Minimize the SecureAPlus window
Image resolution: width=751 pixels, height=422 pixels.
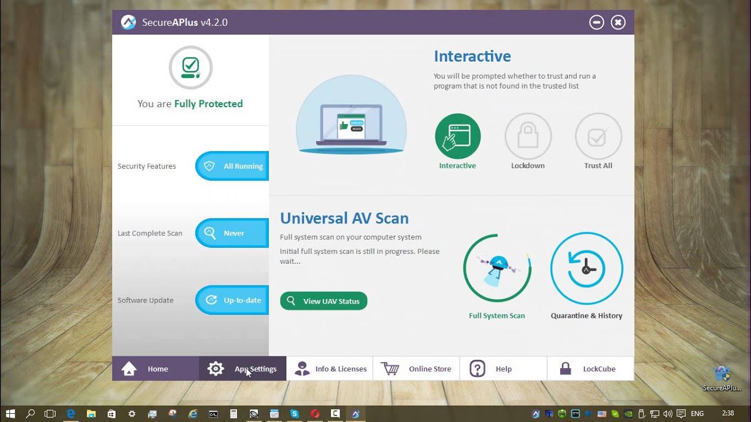pyautogui.click(x=597, y=22)
